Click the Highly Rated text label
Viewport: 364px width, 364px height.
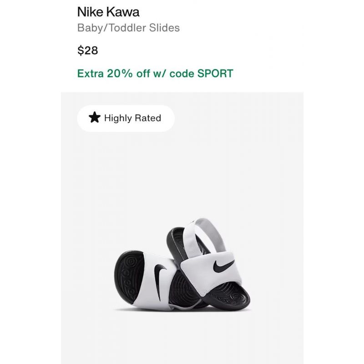tap(132, 118)
